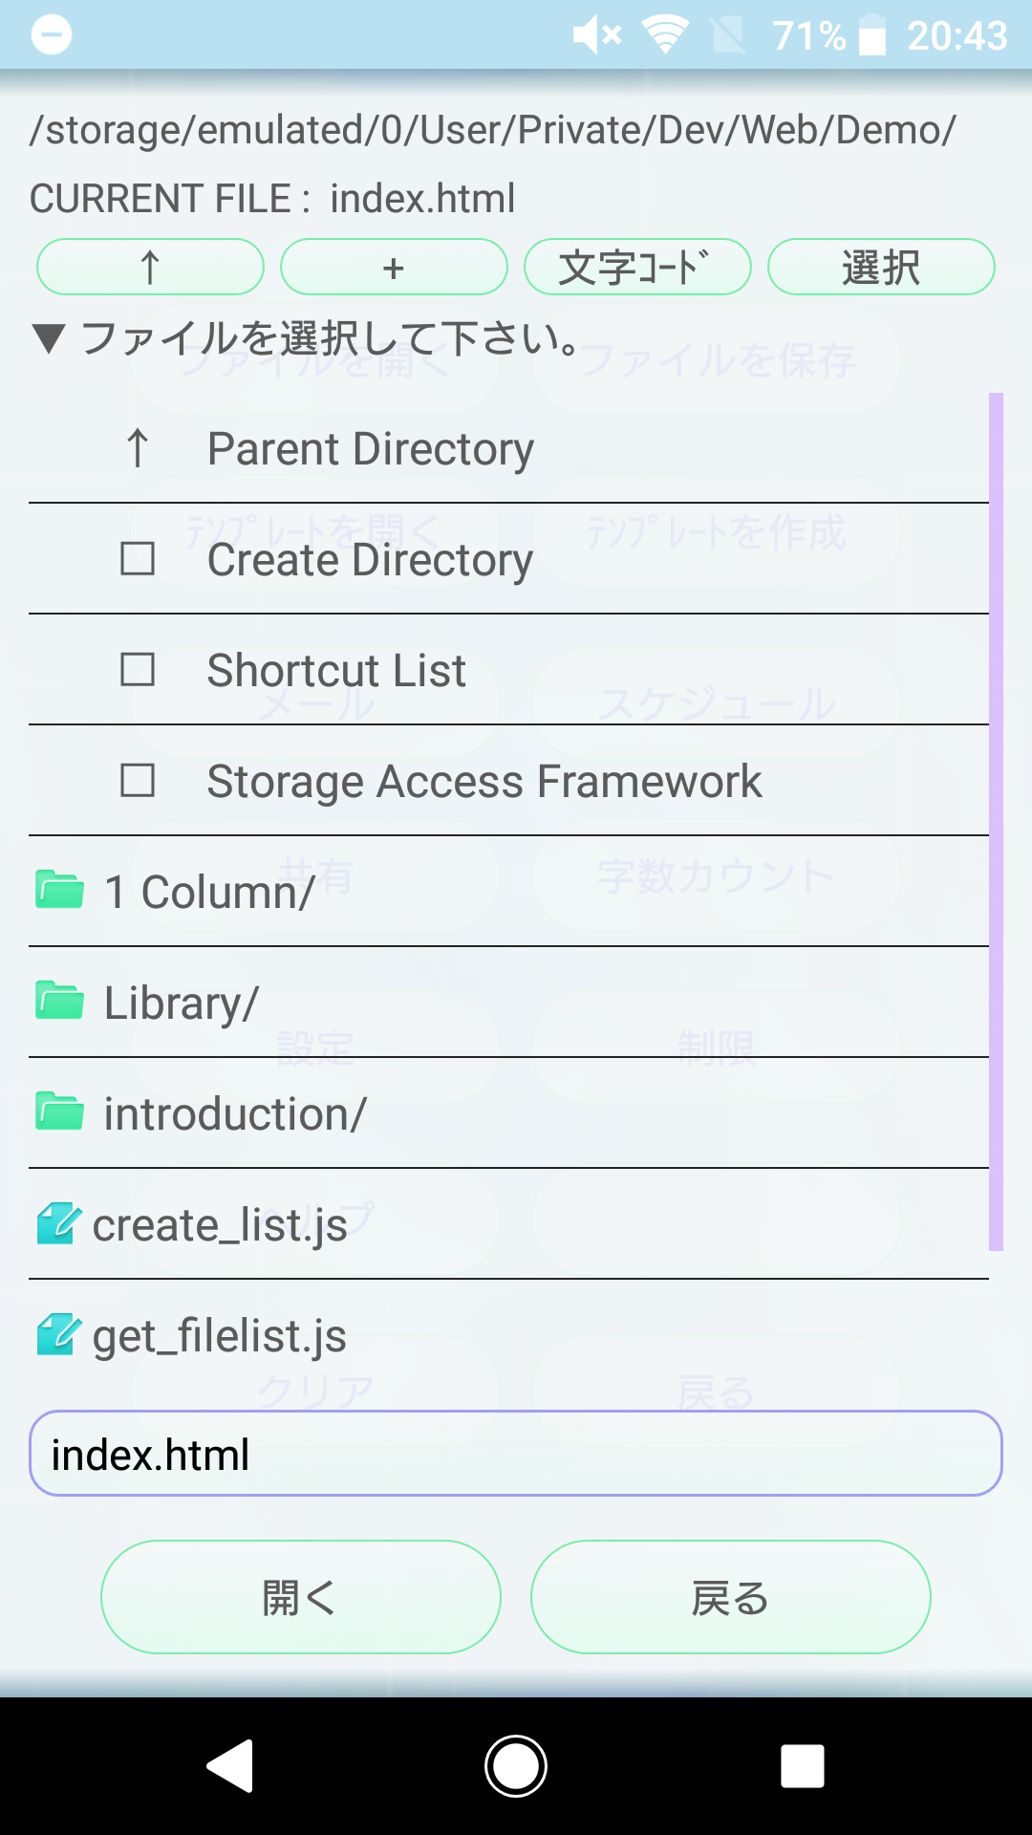Focus the index.html filename input field
The height and width of the screenshot is (1835, 1032).
pyautogui.click(x=516, y=1454)
